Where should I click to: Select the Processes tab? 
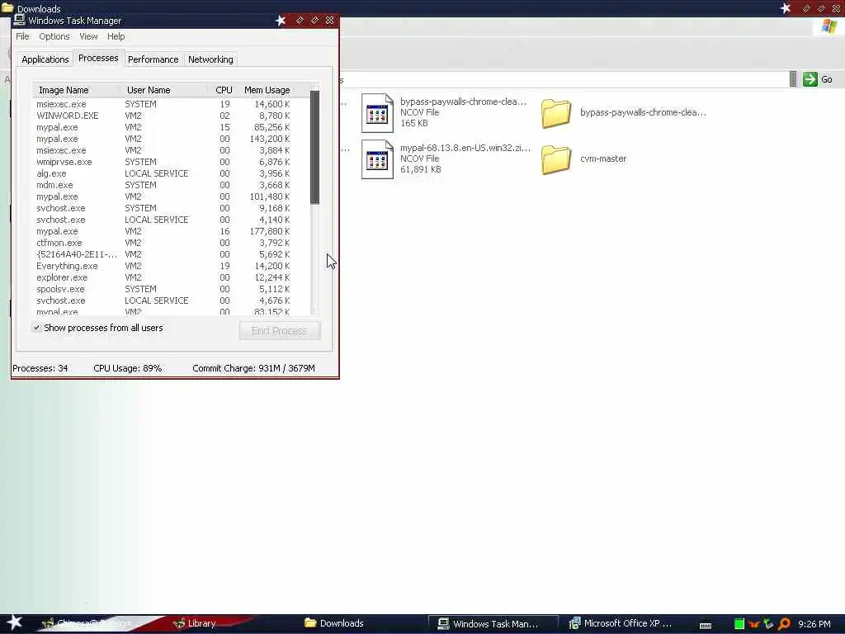98,58
